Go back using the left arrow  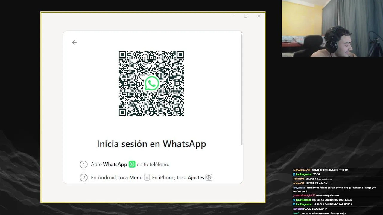point(74,42)
